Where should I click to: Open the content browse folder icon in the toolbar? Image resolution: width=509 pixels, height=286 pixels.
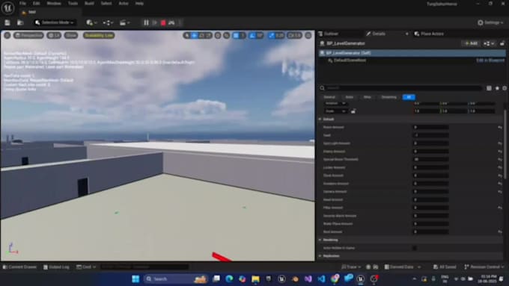[x=20, y=22]
